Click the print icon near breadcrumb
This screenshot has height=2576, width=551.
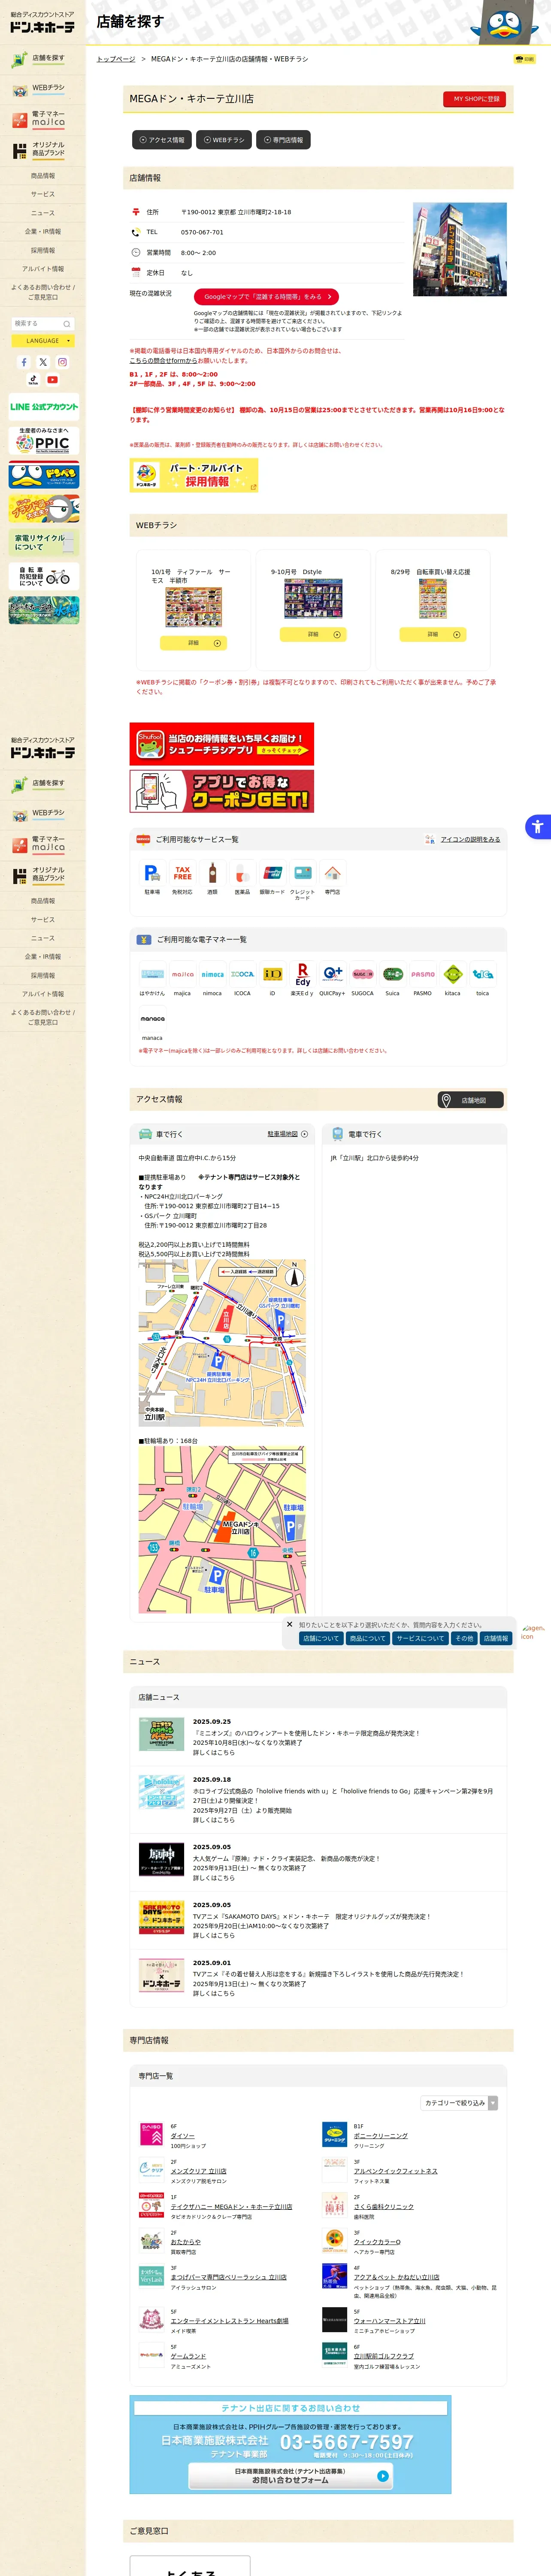point(525,59)
